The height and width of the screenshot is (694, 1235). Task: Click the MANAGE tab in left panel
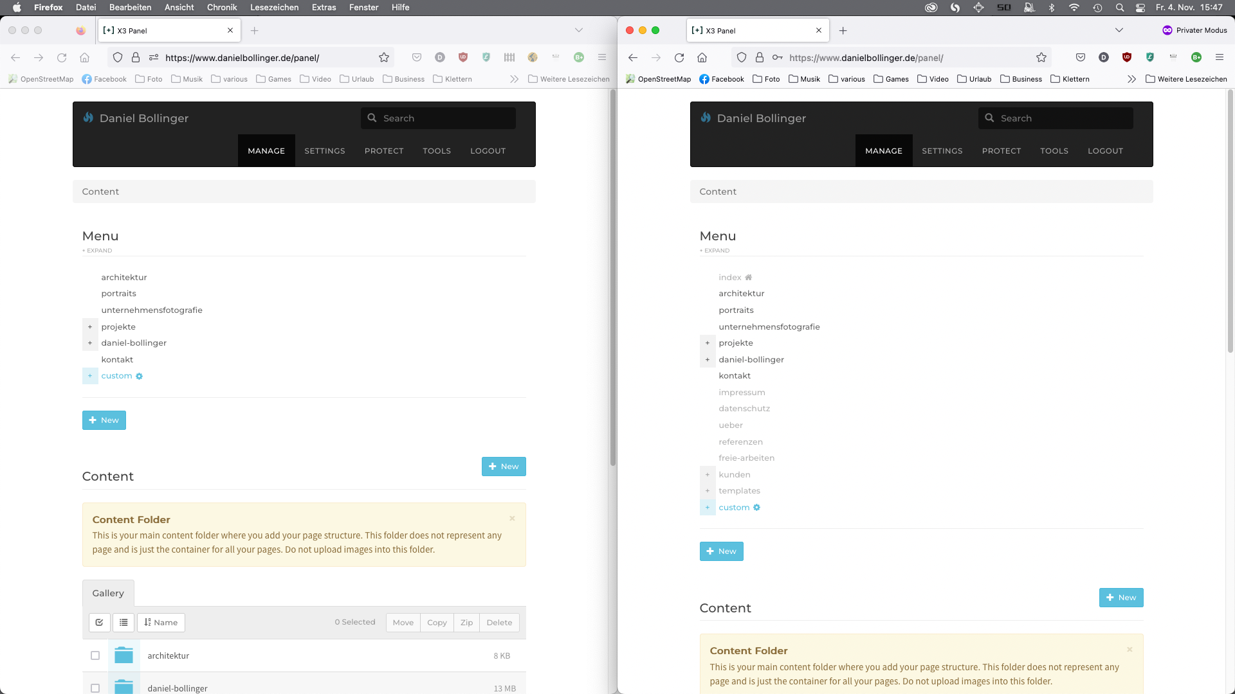click(266, 150)
